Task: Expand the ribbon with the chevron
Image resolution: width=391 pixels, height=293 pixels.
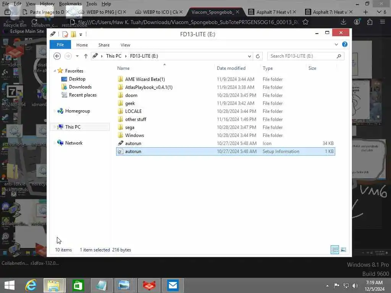Action: [x=336, y=44]
